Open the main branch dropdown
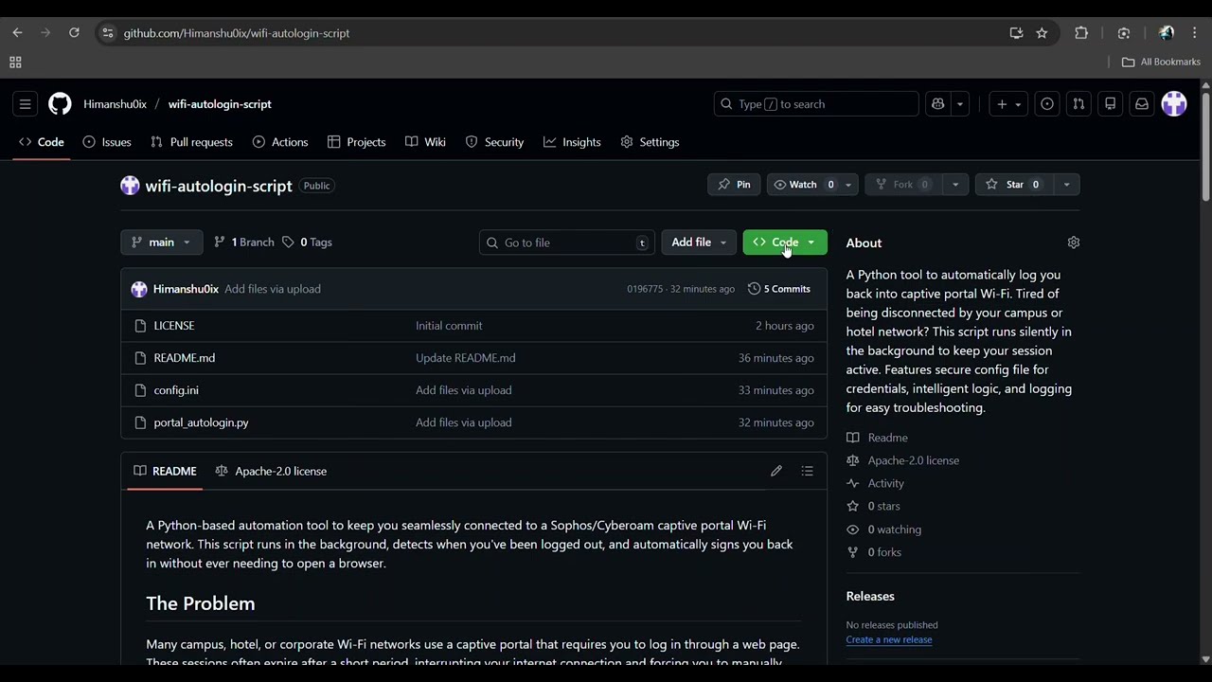 161,242
